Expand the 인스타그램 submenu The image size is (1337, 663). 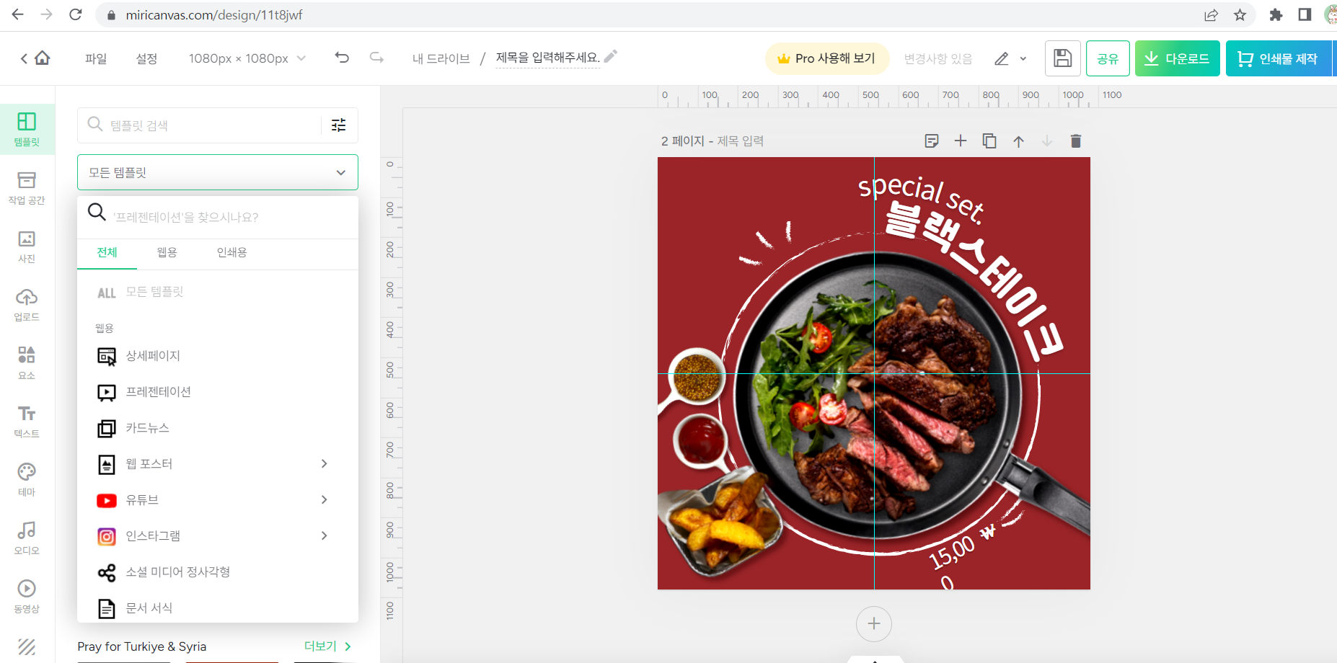pos(325,535)
